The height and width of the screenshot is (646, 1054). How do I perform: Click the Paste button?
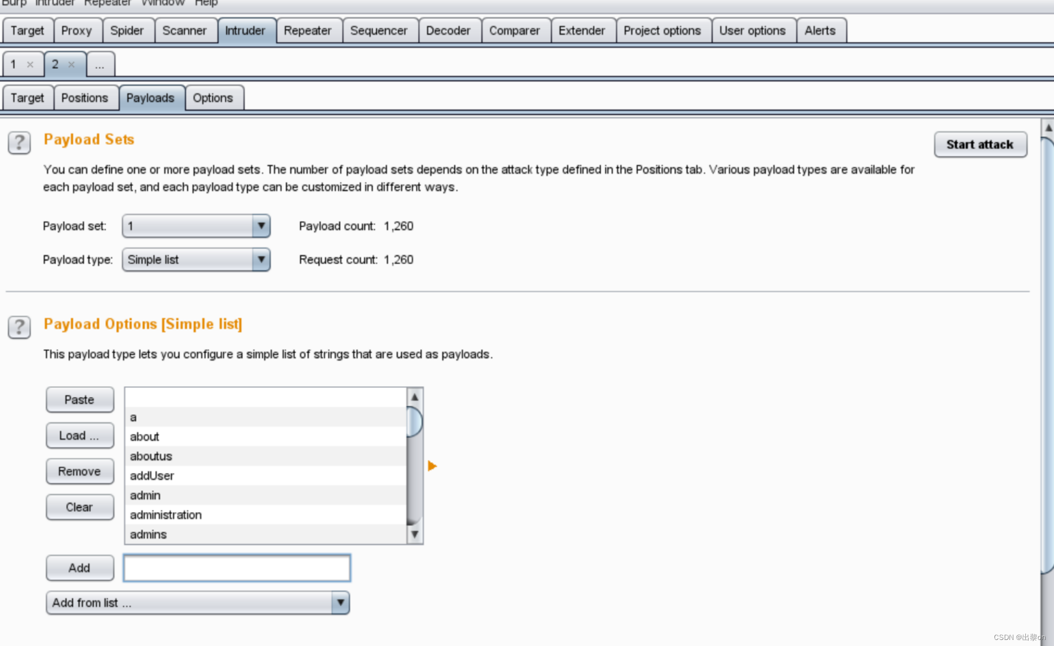pos(80,400)
